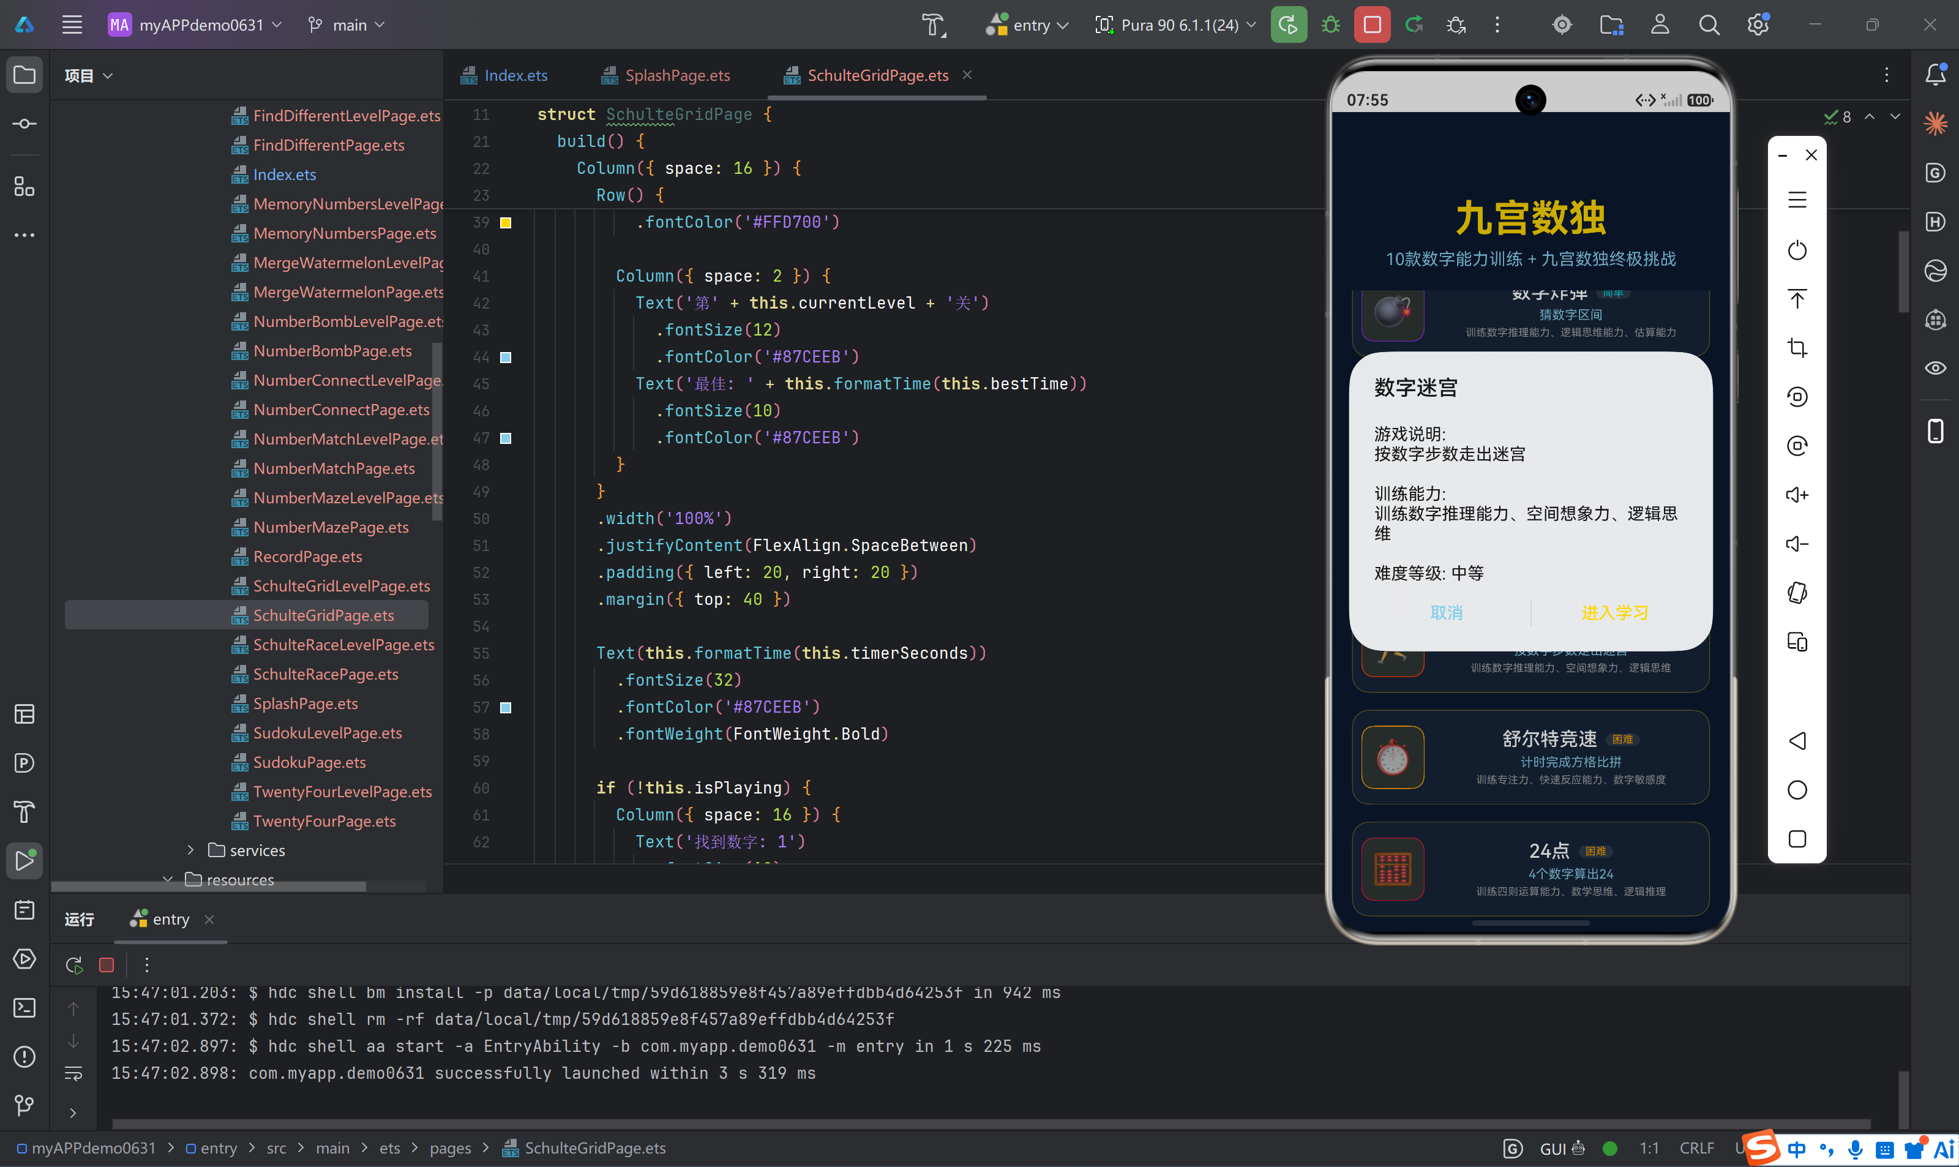
Task: Start debugging with the bug icon
Action: (x=1331, y=25)
